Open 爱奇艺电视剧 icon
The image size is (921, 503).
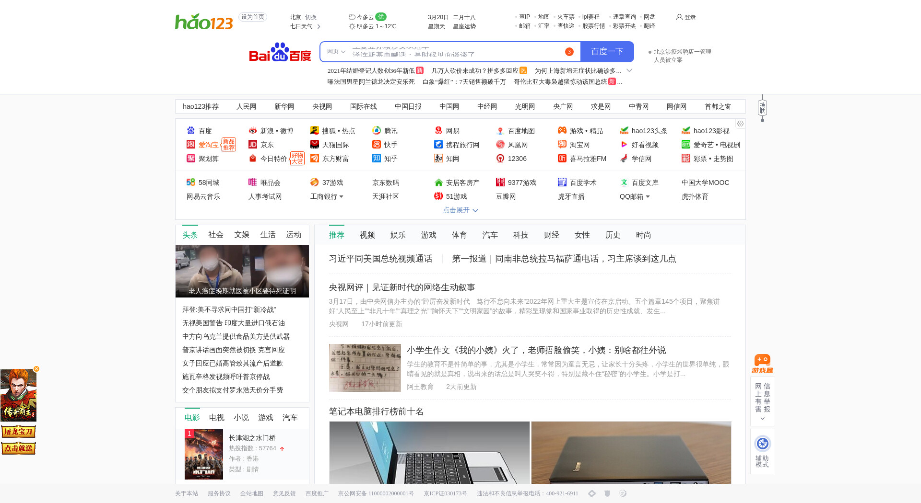pos(686,145)
